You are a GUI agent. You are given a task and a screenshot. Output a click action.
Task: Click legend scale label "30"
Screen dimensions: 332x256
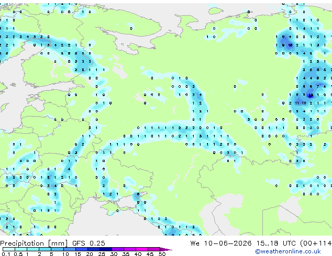coord(114,254)
